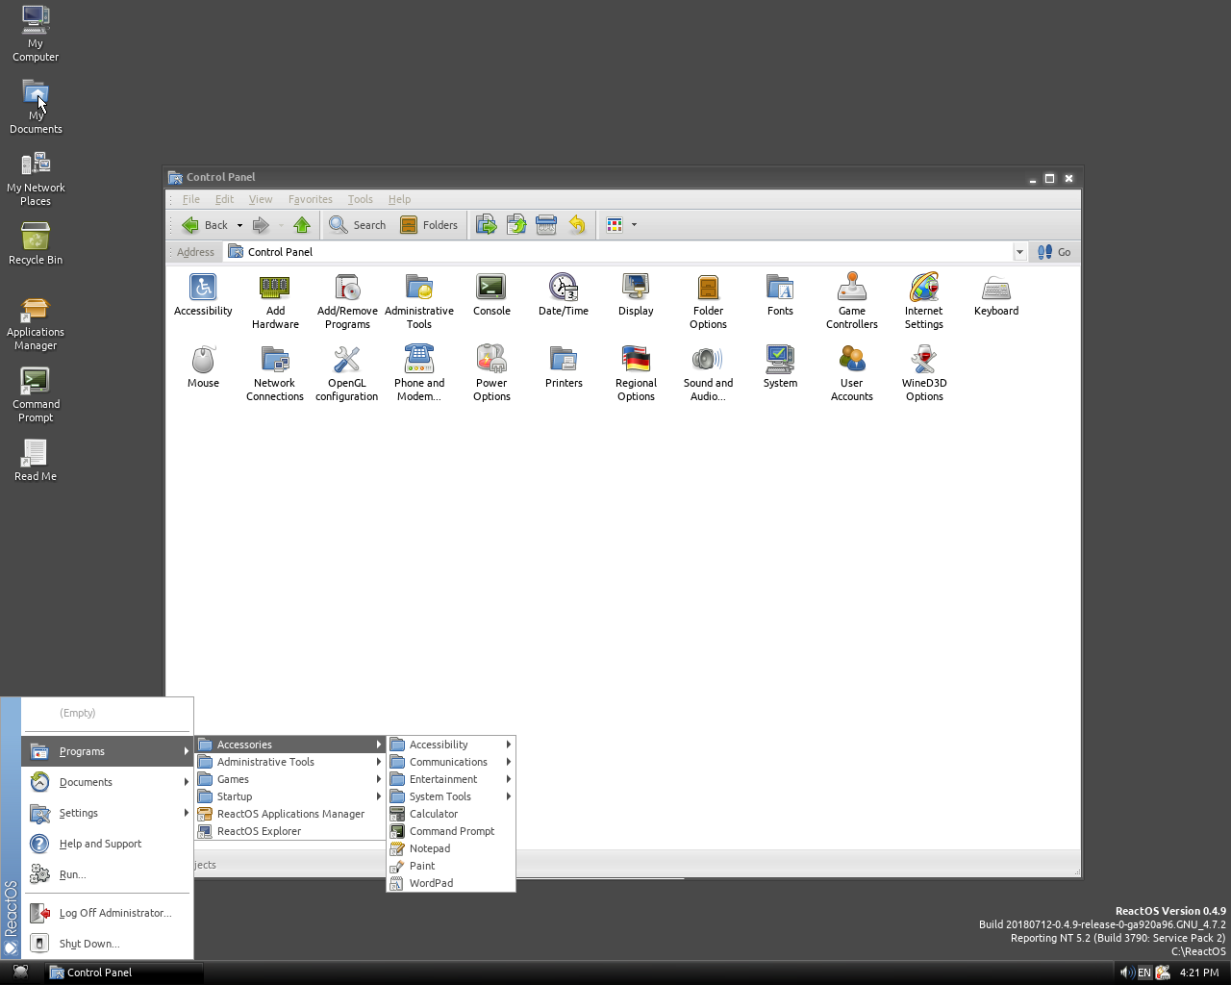
Task: Click the Up one level toolbar arrow
Action: (x=302, y=225)
